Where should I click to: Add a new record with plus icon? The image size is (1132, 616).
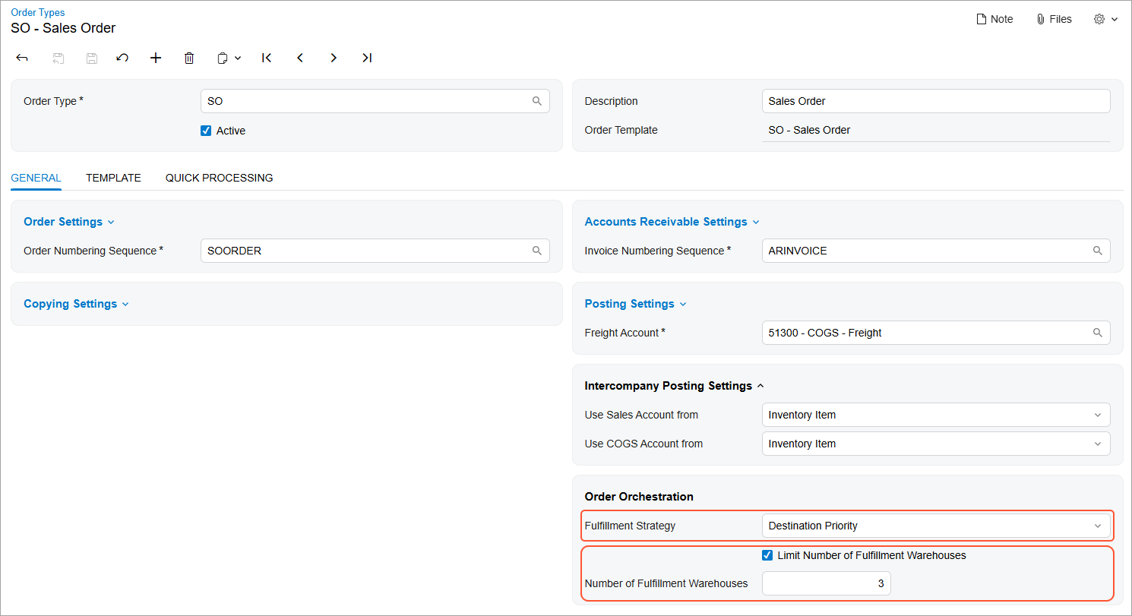click(x=156, y=58)
